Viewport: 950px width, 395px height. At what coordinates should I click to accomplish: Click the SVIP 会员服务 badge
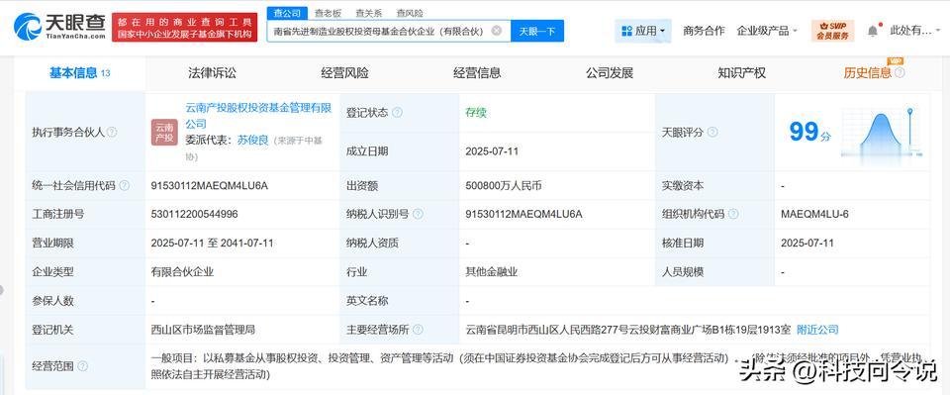coord(832,31)
